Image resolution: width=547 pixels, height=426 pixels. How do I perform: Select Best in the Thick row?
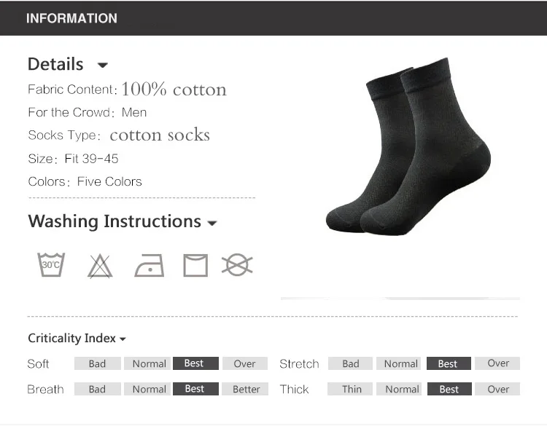[x=449, y=389]
